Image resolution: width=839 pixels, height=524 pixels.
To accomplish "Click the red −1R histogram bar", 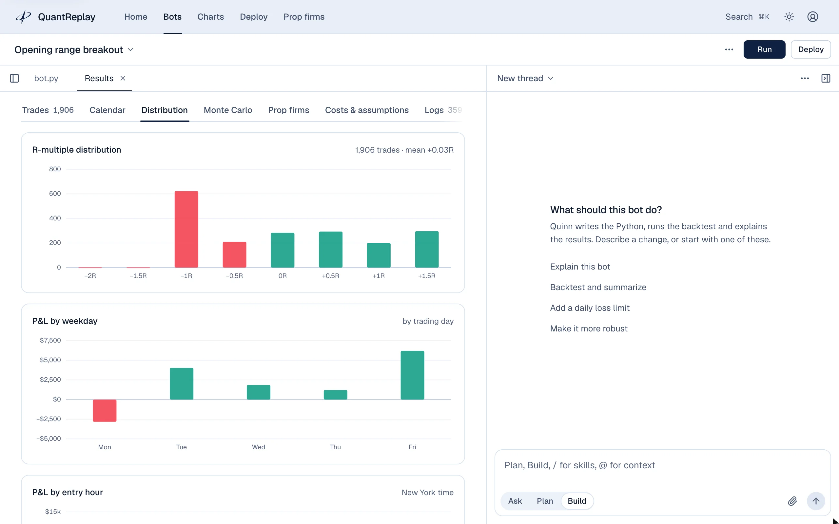I will [x=186, y=229].
